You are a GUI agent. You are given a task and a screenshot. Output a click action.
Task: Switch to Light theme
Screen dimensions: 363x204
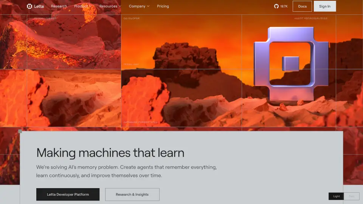pyautogui.click(x=336, y=196)
